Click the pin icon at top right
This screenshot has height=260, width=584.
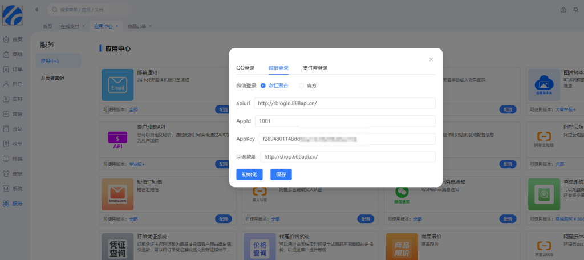(x=577, y=10)
